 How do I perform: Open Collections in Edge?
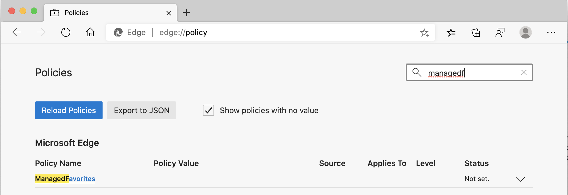click(476, 32)
